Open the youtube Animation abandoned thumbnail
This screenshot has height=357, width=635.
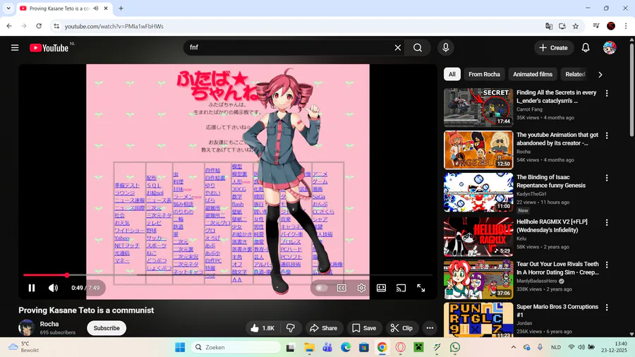(x=478, y=150)
